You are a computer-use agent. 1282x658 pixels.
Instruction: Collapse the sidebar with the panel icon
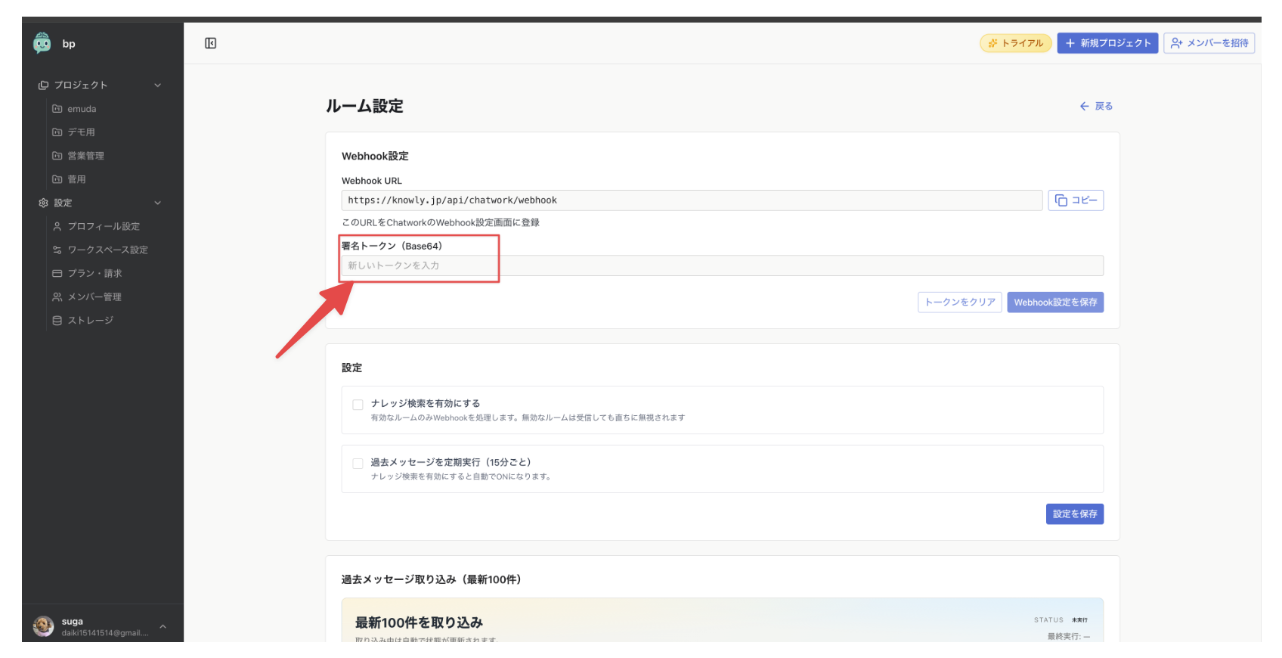click(x=211, y=43)
